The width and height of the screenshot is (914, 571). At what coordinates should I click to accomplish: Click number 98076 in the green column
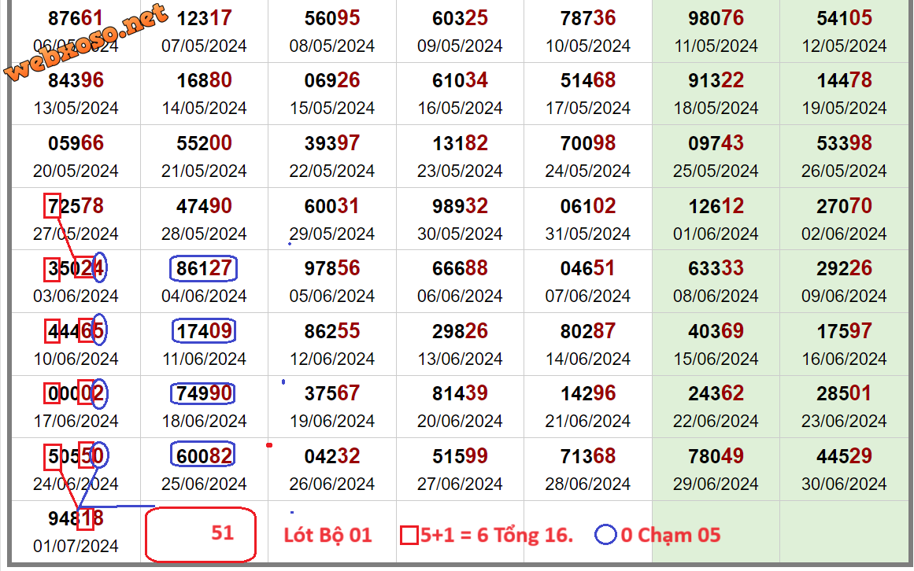716,18
